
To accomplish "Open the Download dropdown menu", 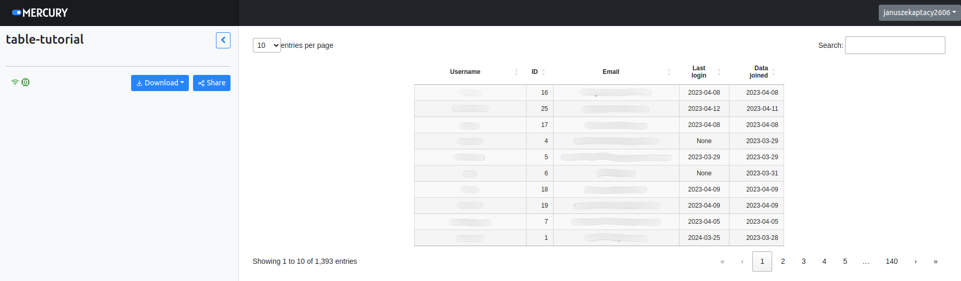I will point(160,83).
